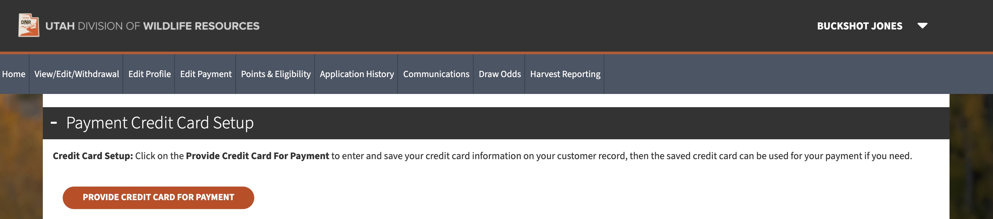Click the empty navigation bar area after Harvest Reporting
The image size is (993, 219).
790,74
